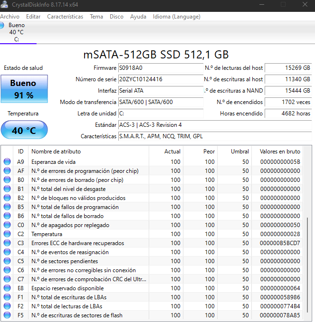The width and height of the screenshot is (315, 323).
Task: Click the Firmware value field
Action: pyautogui.click(x=160, y=68)
